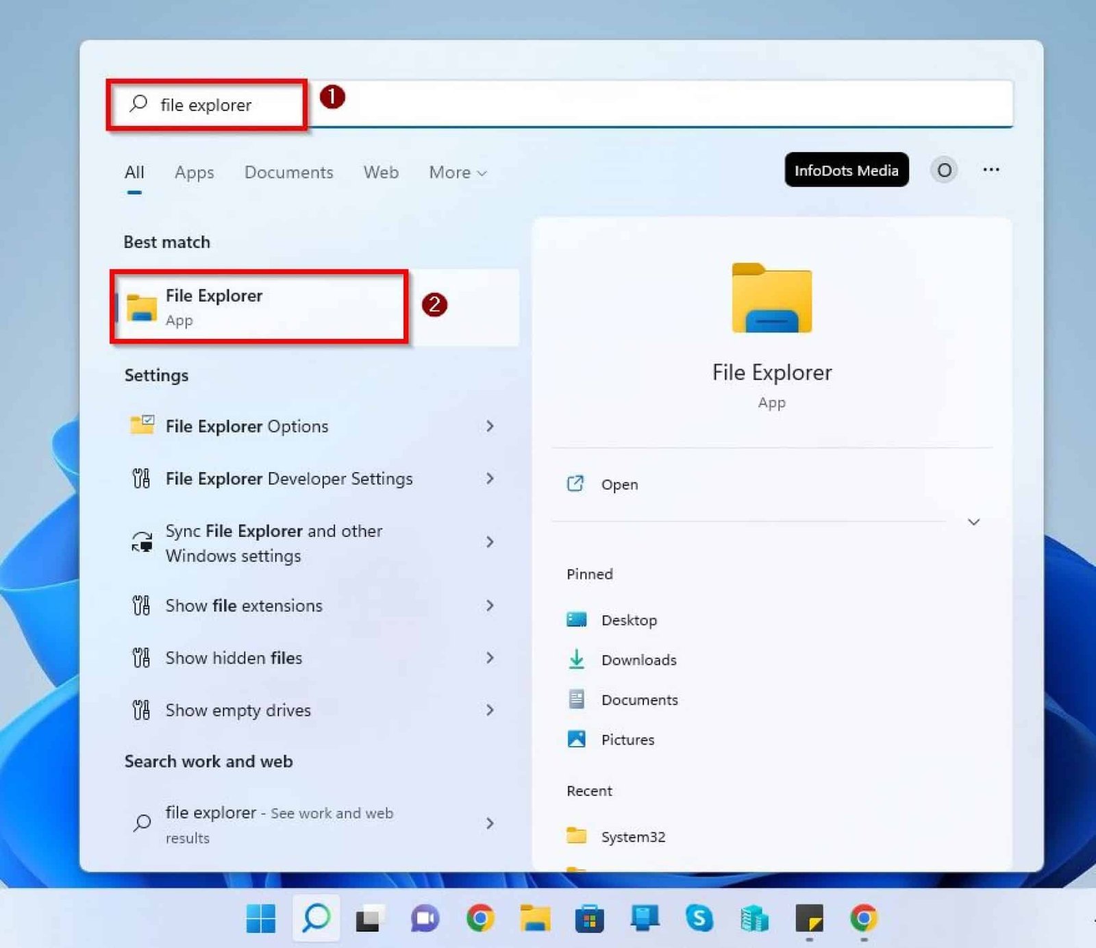Open Sync File Explorer and other Windows settings
Screen dimensions: 1096x948
(315, 542)
